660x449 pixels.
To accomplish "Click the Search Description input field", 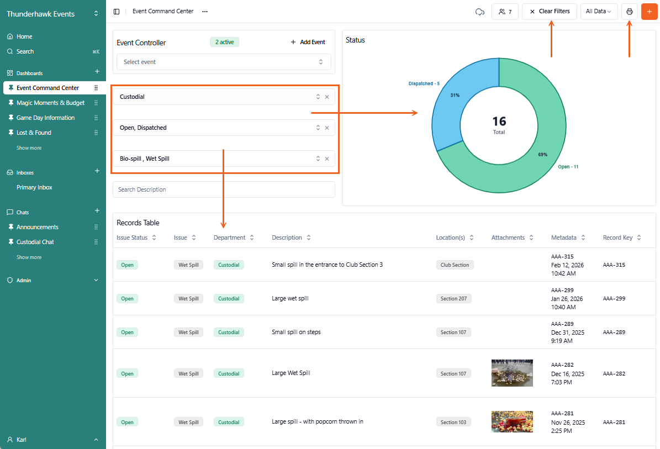I will pyautogui.click(x=224, y=189).
